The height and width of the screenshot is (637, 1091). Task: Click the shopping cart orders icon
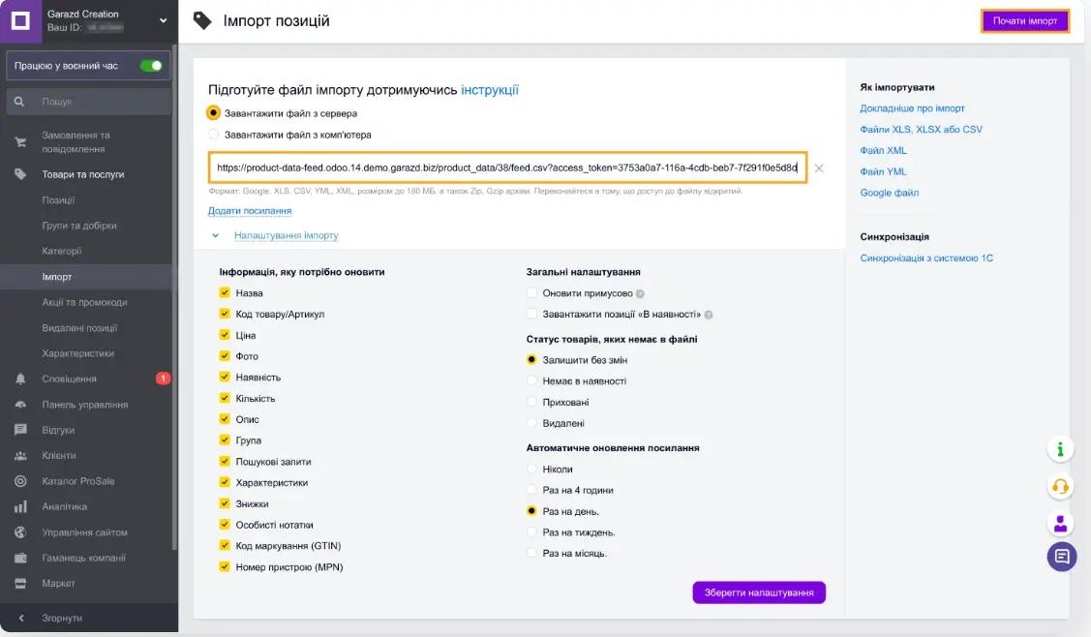tap(20, 142)
